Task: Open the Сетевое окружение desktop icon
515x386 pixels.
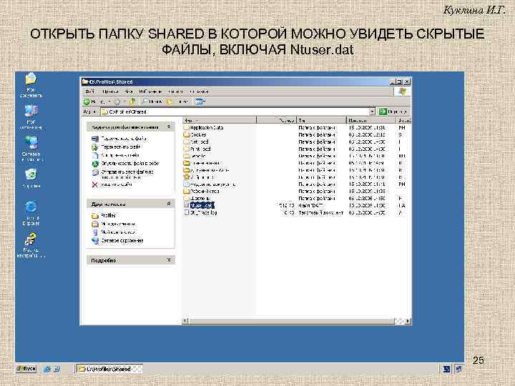Action: click(31, 149)
